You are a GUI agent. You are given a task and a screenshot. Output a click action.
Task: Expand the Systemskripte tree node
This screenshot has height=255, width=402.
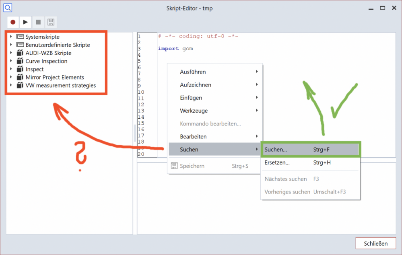(11, 37)
